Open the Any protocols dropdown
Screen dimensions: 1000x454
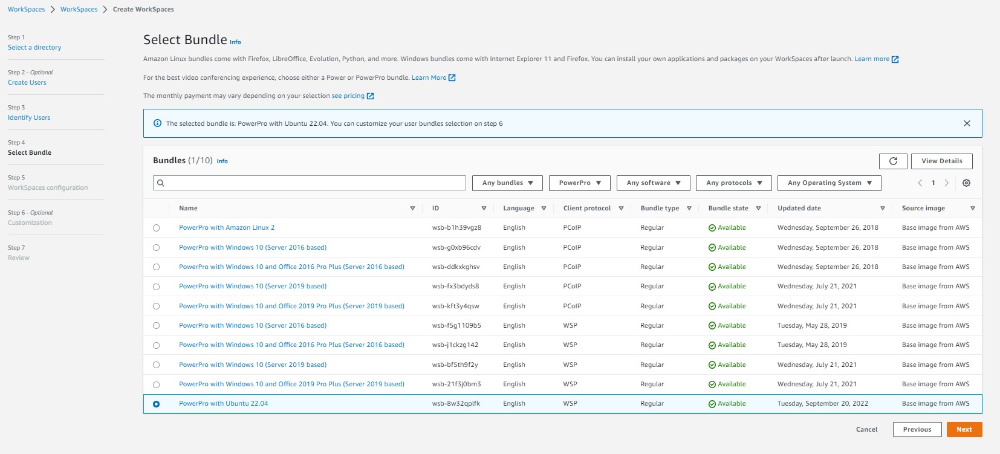coord(733,183)
